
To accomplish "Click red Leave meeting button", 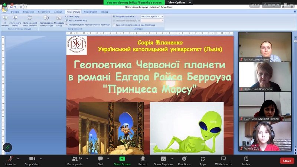I will 287,161.
